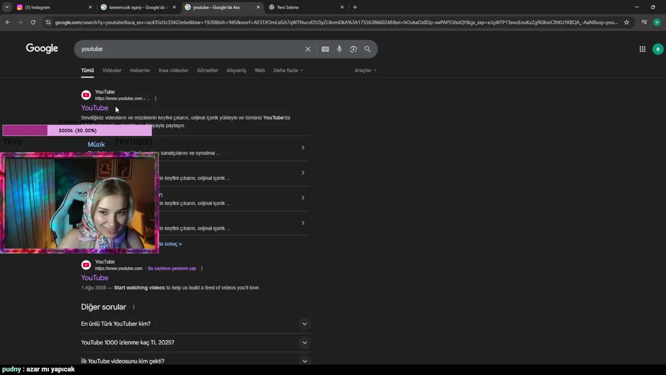Click the Chrome media control icon
The height and width of the screenshot is (375, 666).
[644, 22]
